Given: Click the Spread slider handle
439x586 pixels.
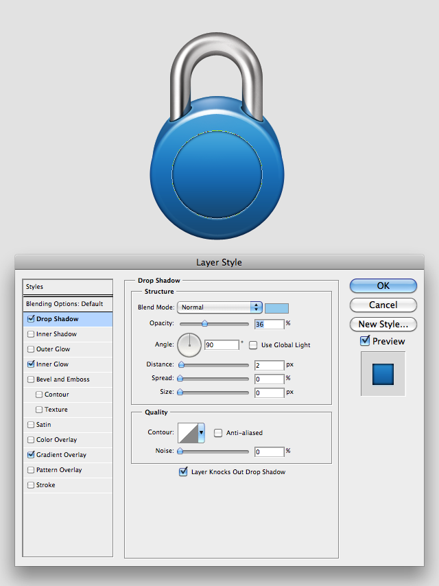Looking at the screenshot, I should (x=180, y=378).
